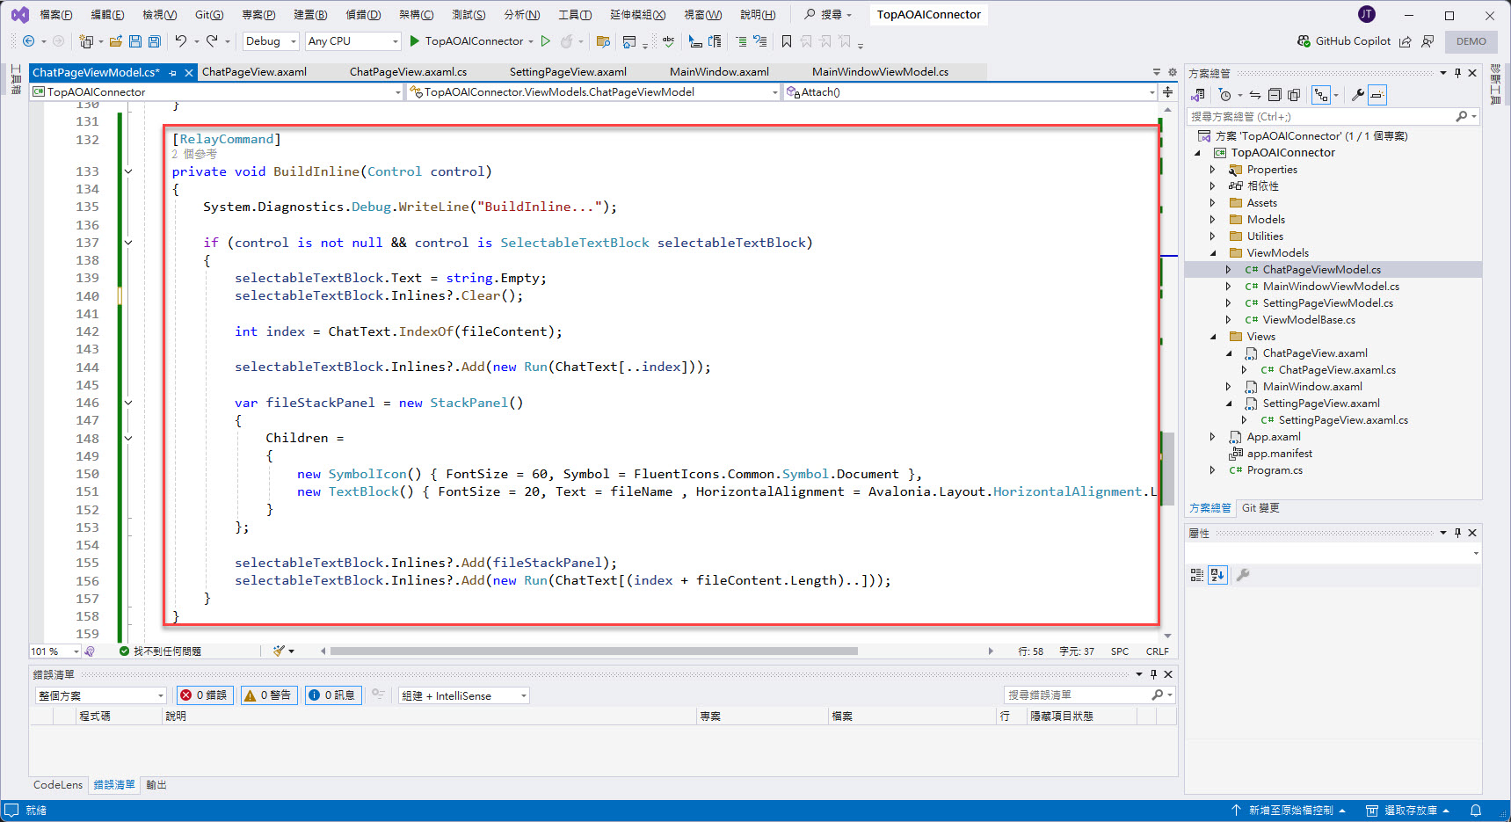Click the 搜尋方案總管 search field
1511x822 pixels.
click(x=1333, y=116)
